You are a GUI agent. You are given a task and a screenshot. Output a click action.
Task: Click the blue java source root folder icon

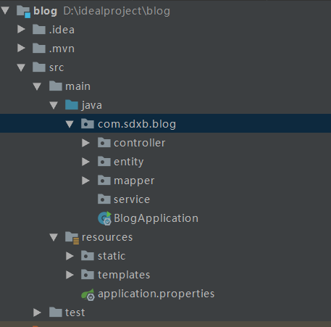click(x=72, y=105)
